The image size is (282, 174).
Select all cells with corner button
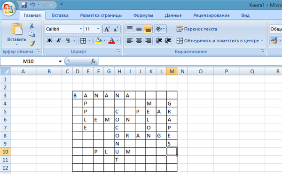(x=5, y=71)
